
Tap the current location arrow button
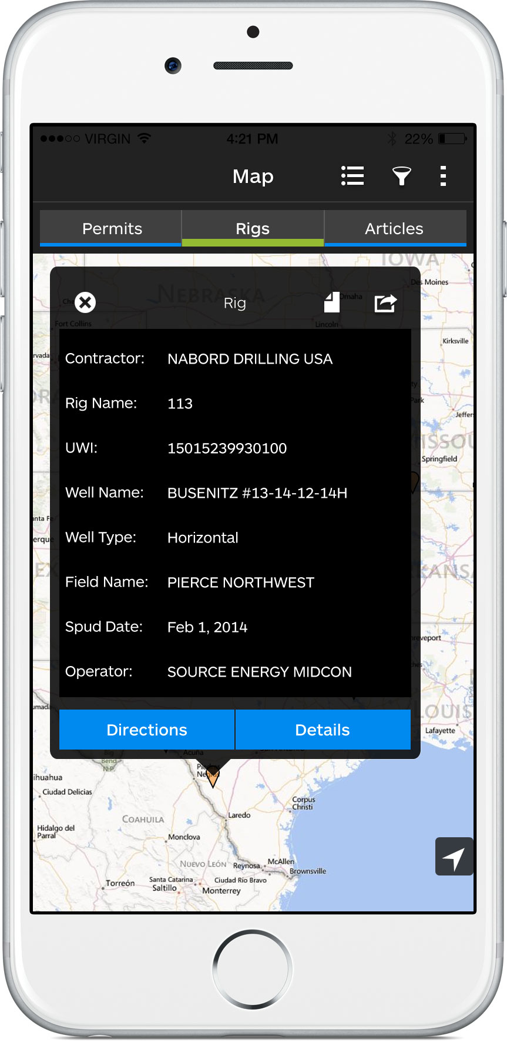point(454,856)
